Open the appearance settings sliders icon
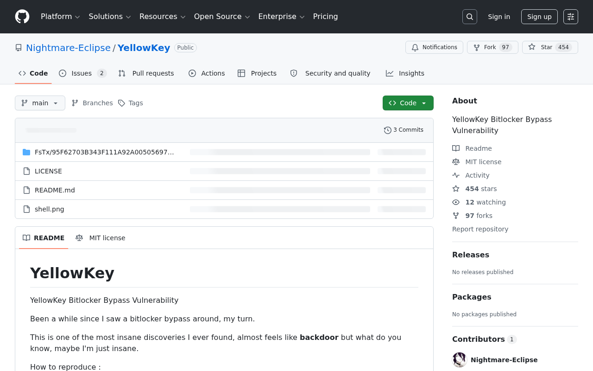 click(571, 17)
